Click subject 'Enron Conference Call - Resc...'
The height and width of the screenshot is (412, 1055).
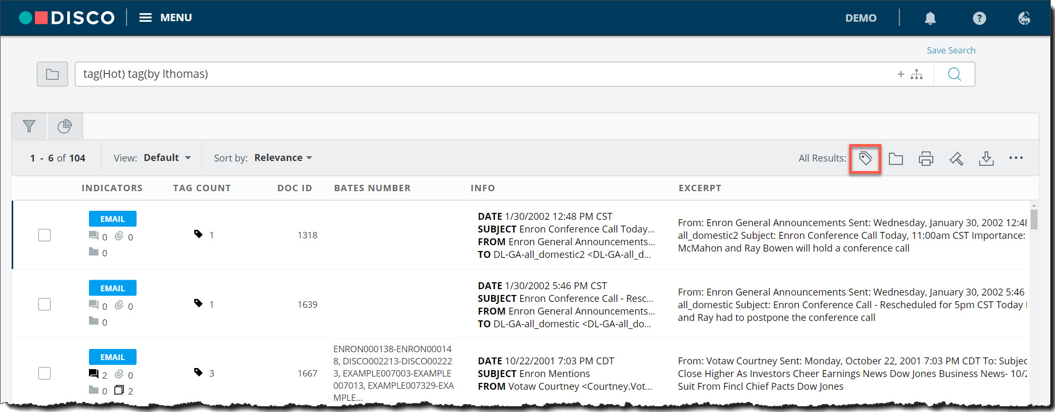pyautogui.click(x=587, y=299)
